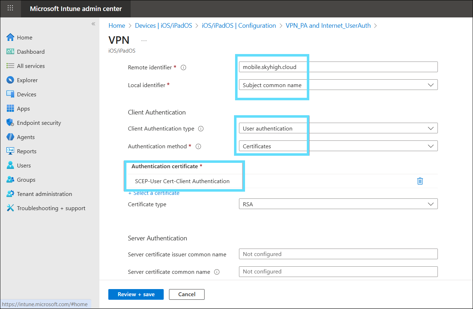Click the Review + save button

[x=136, y=294]
